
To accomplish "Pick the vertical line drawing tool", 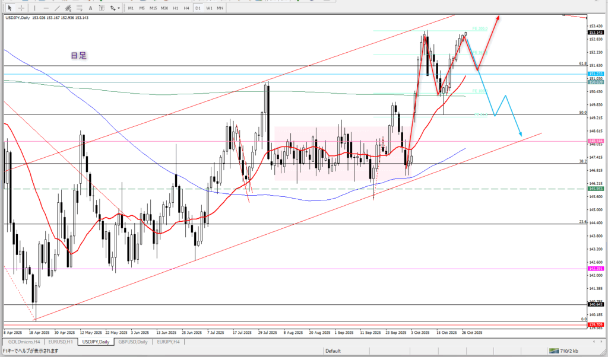I will coord(34,8).
